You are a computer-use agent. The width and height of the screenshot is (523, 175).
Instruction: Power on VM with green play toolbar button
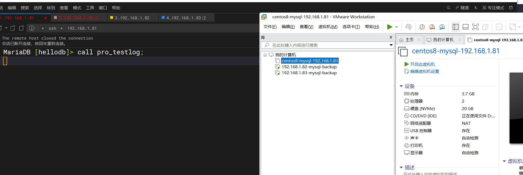point(390,27)
